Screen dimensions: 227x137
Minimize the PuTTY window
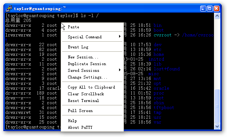pos(203,9)
